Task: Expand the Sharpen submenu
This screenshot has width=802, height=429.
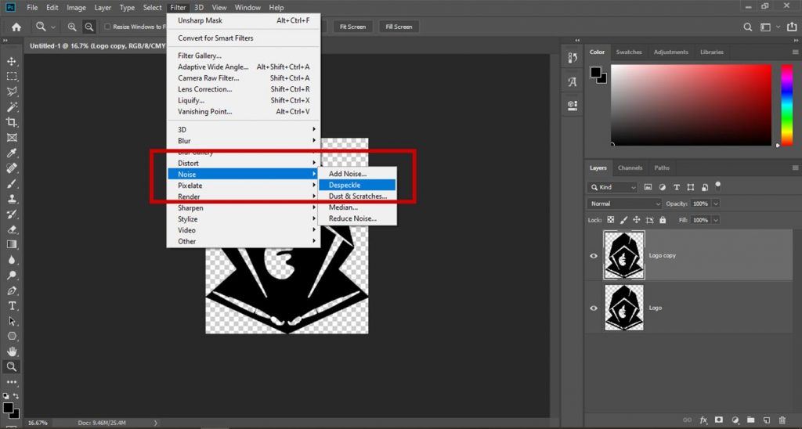Action: (x=244, y=208)
